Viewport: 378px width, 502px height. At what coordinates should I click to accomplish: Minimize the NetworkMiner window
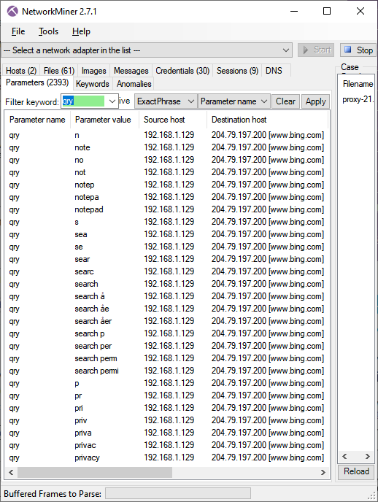294,11
